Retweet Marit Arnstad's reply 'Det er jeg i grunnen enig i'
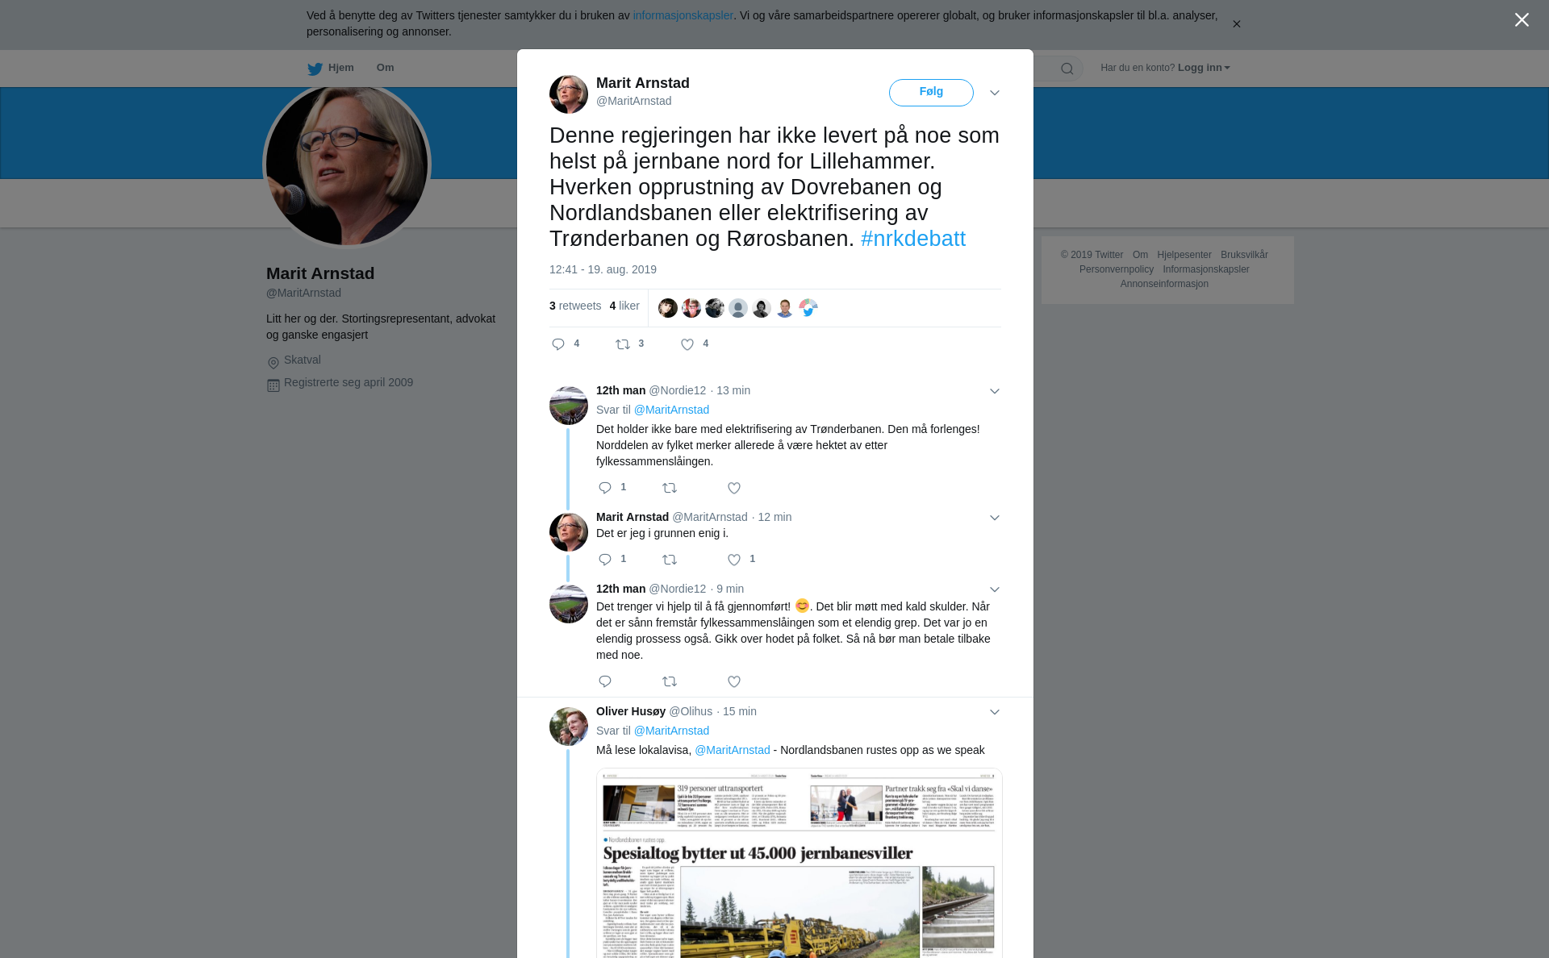 pos(670,560)
